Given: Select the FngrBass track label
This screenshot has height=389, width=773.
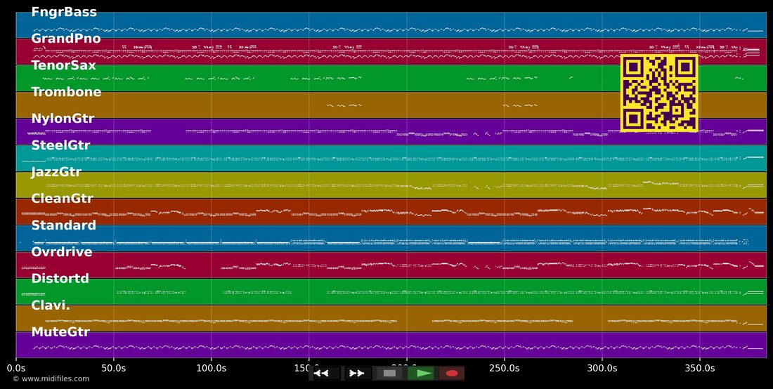Looking at the screenshot, I should (x=64, y=13).
